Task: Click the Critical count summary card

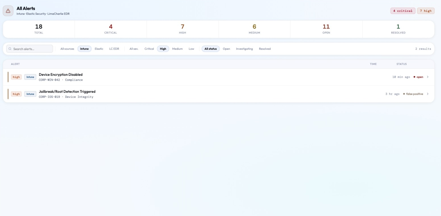Action: [111, 29]
